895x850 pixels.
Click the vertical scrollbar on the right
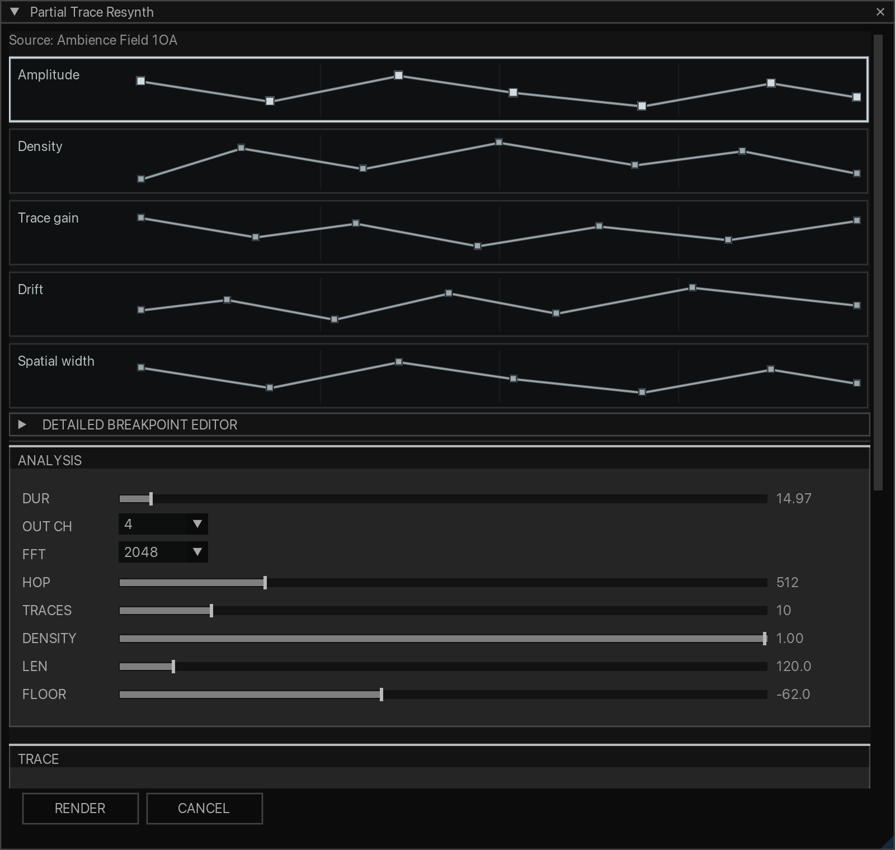point(878,263)
